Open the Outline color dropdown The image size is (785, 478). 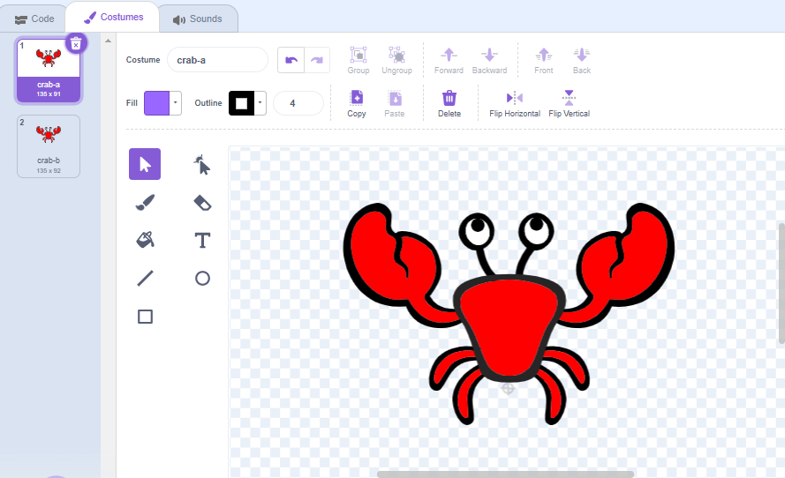260,103
